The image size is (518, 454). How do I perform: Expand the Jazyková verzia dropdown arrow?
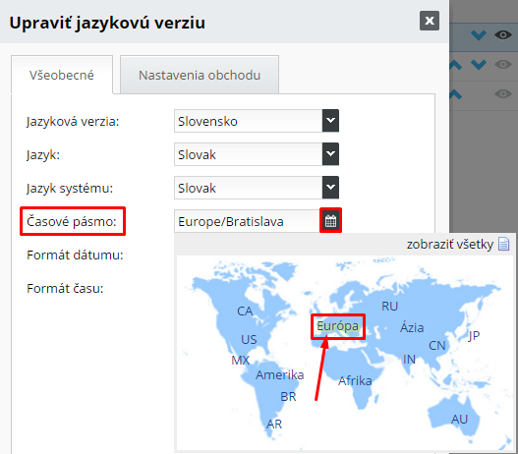point(330,121)
